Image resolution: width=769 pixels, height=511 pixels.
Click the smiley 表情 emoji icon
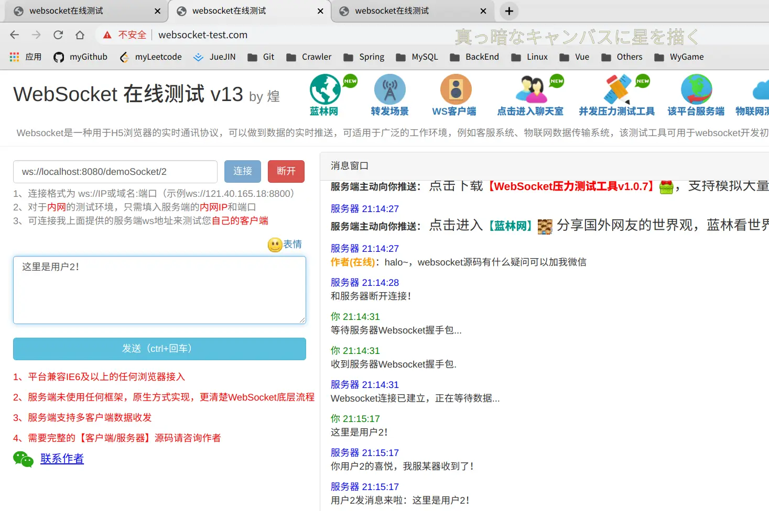(x=275, y=245)
